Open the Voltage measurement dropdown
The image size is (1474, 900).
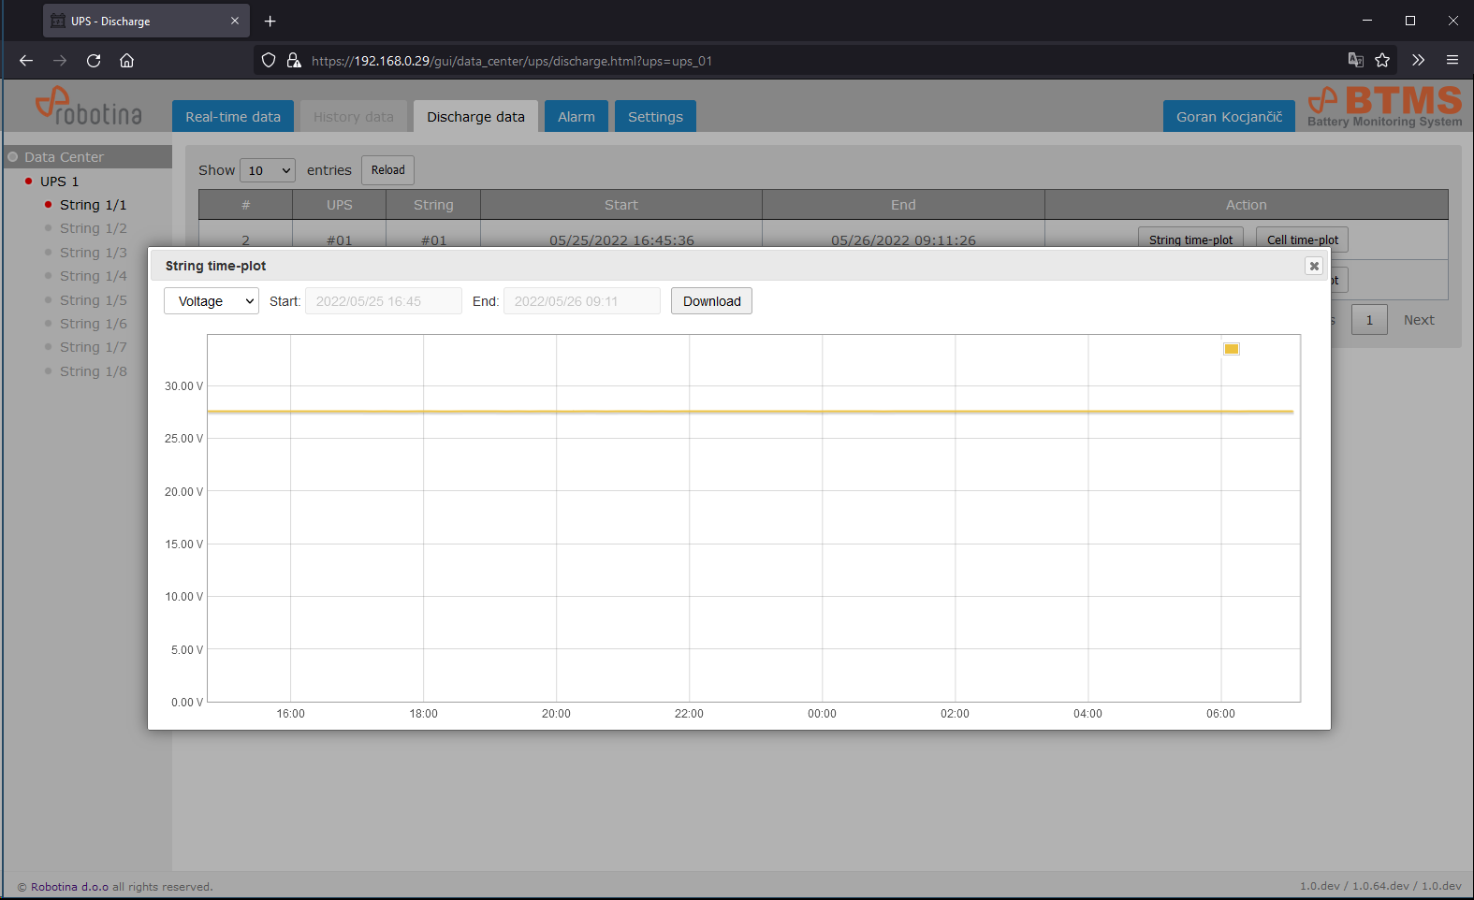[212, 301]
